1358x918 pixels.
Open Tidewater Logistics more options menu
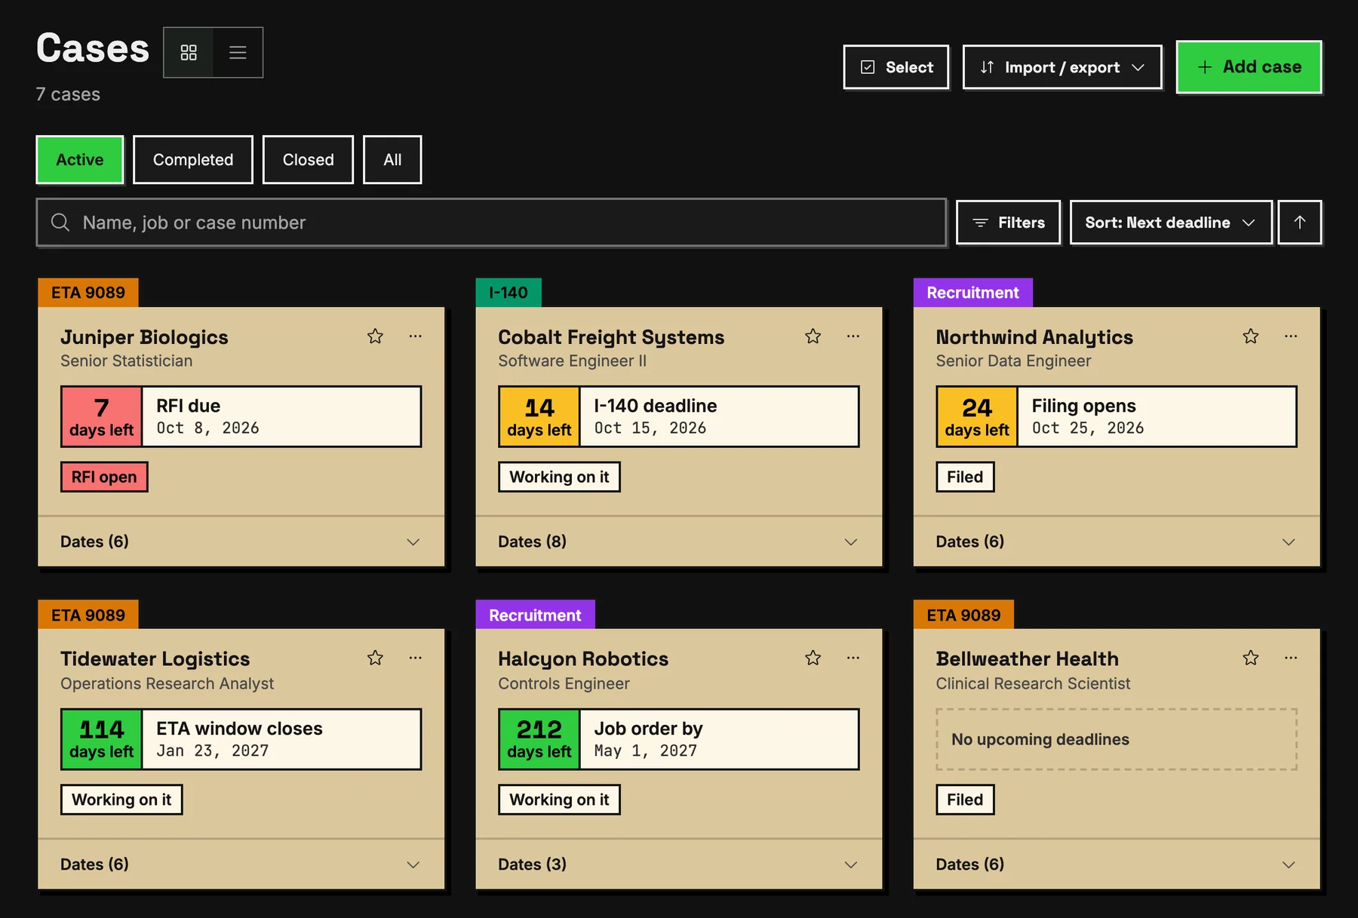click(x=416, y=659)
